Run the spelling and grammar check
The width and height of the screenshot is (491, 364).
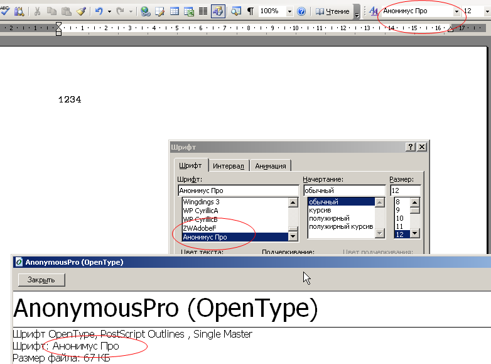tap(4, 11)
